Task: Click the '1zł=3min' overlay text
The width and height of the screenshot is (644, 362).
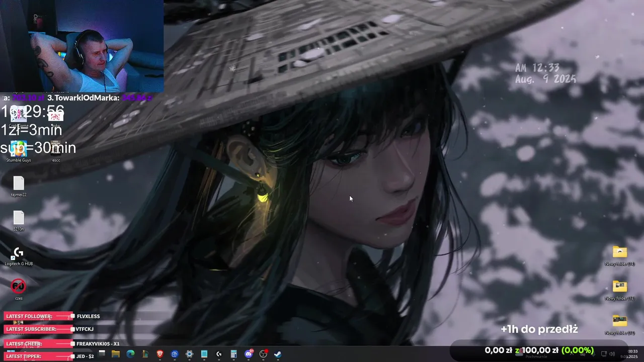Action: 31,130
